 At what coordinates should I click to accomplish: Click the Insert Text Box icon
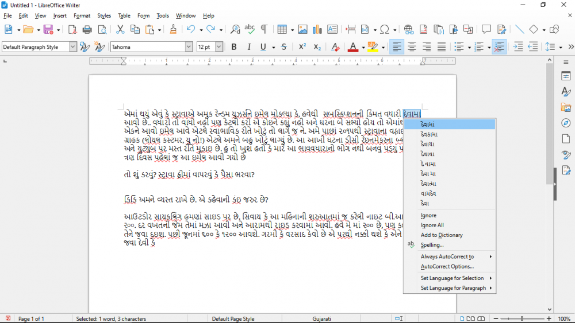[332, 29]
